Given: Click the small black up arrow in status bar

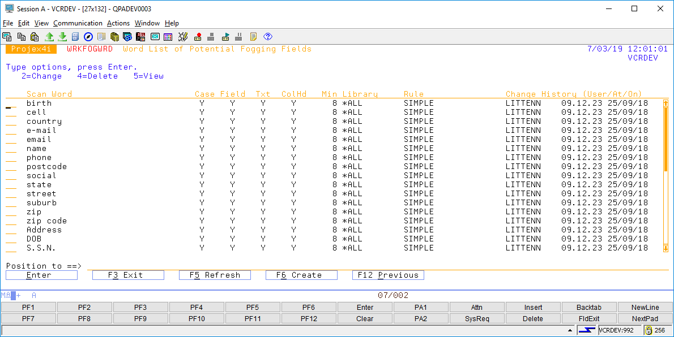Looking at the screenshot, I should 570,331.
